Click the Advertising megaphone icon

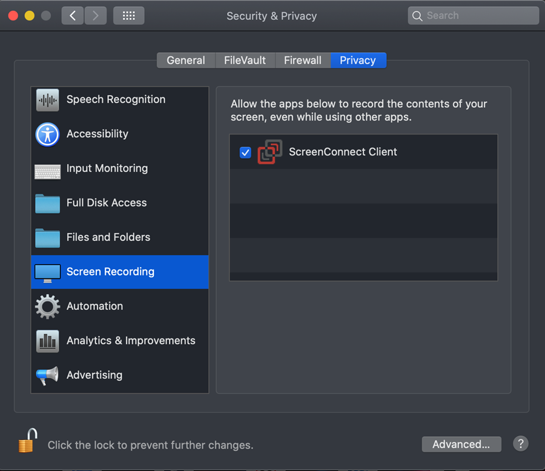(48, 375)
